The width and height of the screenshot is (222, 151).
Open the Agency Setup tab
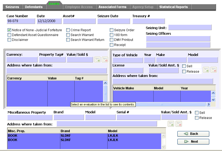coord(143,7)
